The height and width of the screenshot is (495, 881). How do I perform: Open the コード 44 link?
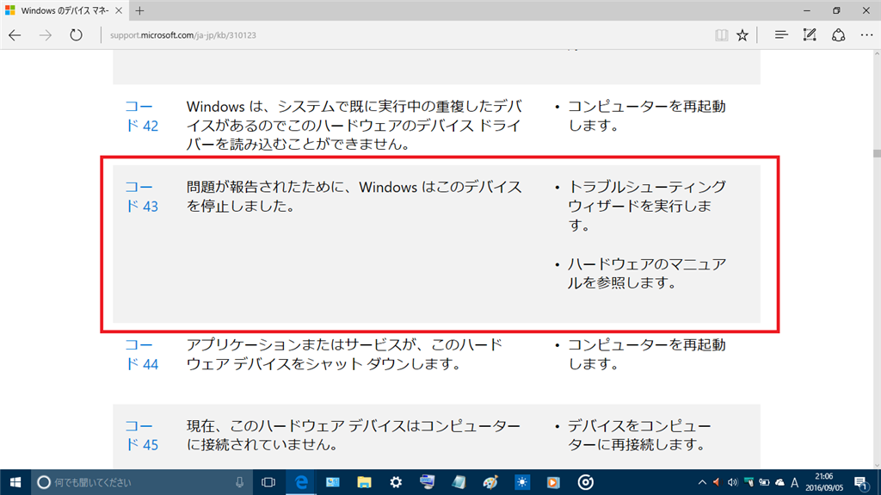142,355
